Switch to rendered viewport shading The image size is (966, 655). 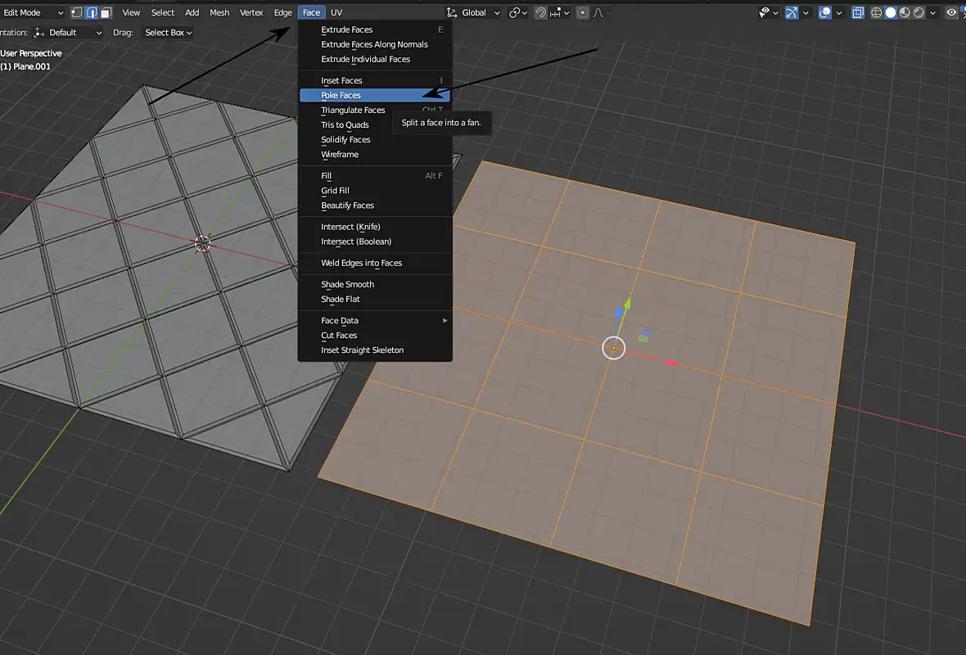coord(919,12)
